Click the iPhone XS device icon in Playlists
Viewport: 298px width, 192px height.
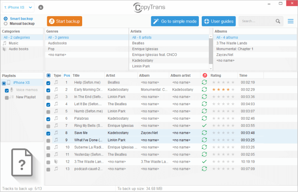9,83
